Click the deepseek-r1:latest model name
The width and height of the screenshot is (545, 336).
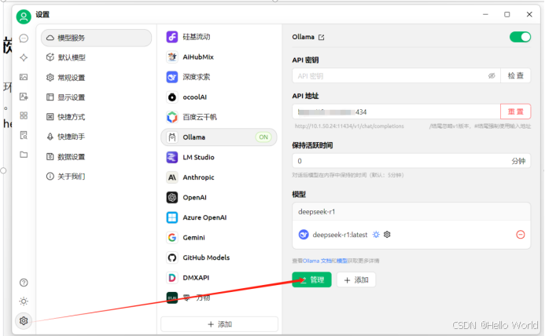(340, 235)
